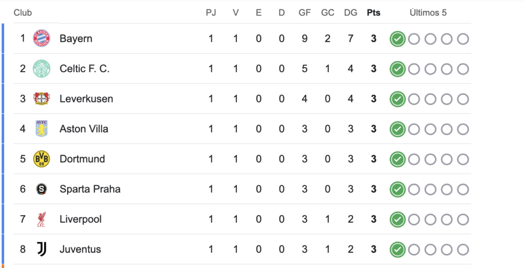The width and height of the screenshot is (524, 268).
Task: Click Bayern's green win checkmark indicator
Action: coord(397,39)
